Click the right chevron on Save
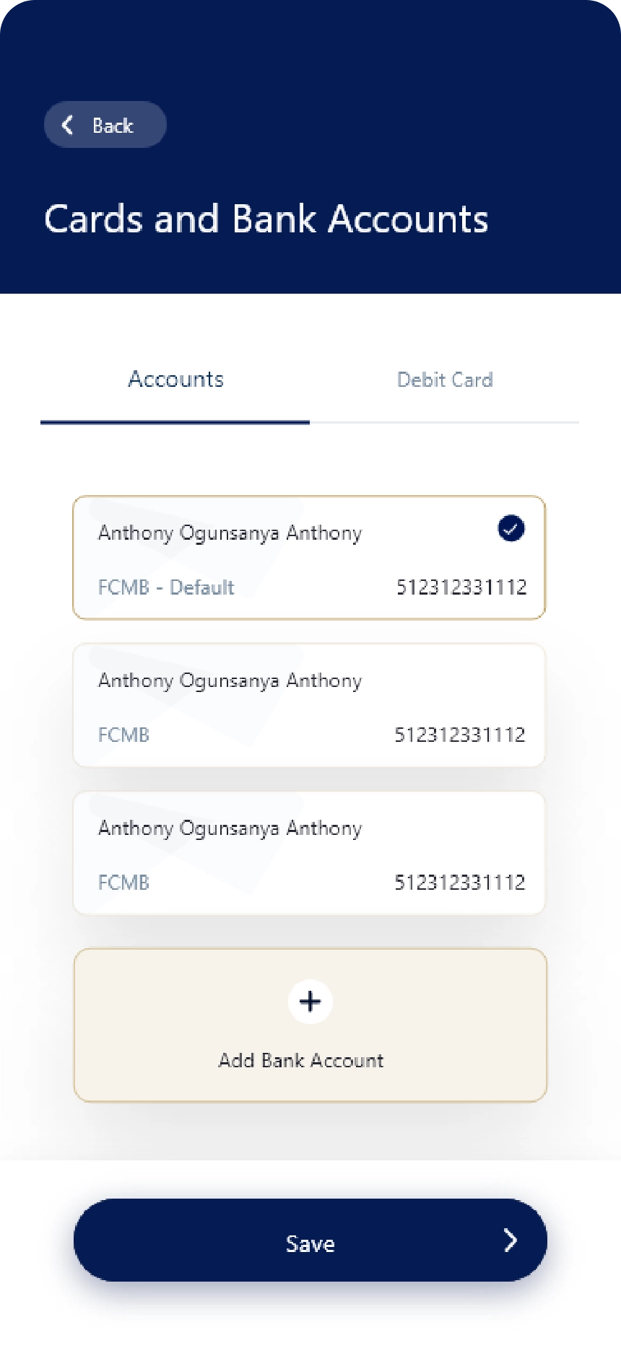 [x=511, y=1240]
